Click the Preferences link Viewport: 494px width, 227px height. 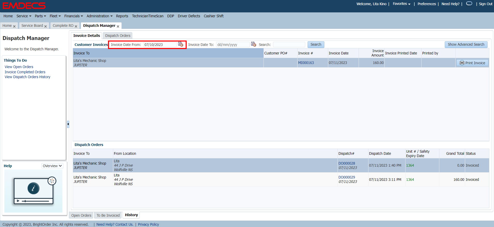[427, 4]
